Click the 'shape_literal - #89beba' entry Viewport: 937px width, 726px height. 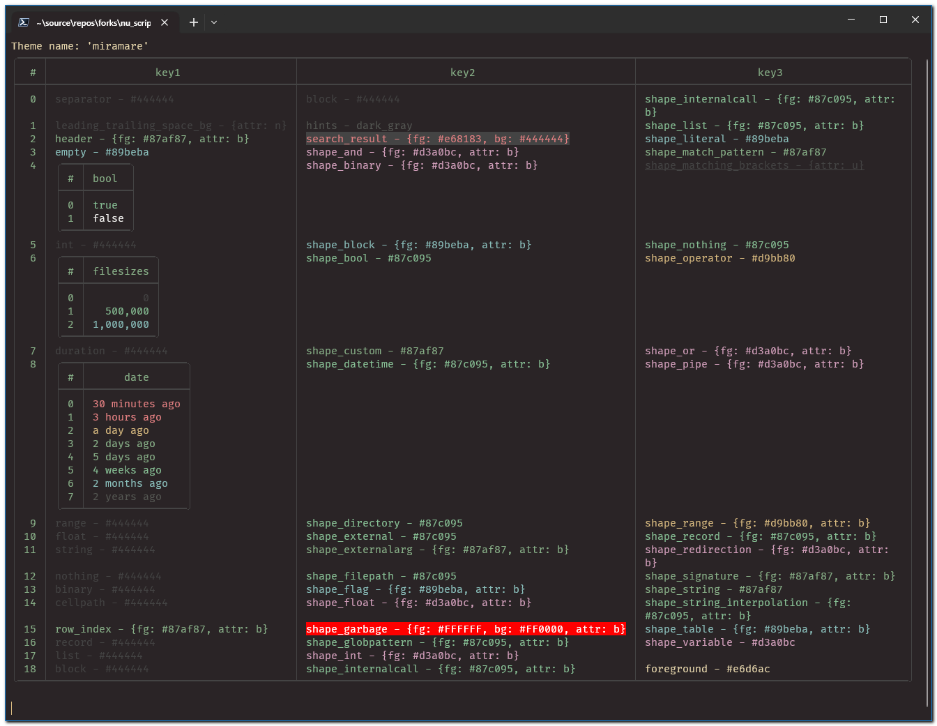tap(717, 139)
